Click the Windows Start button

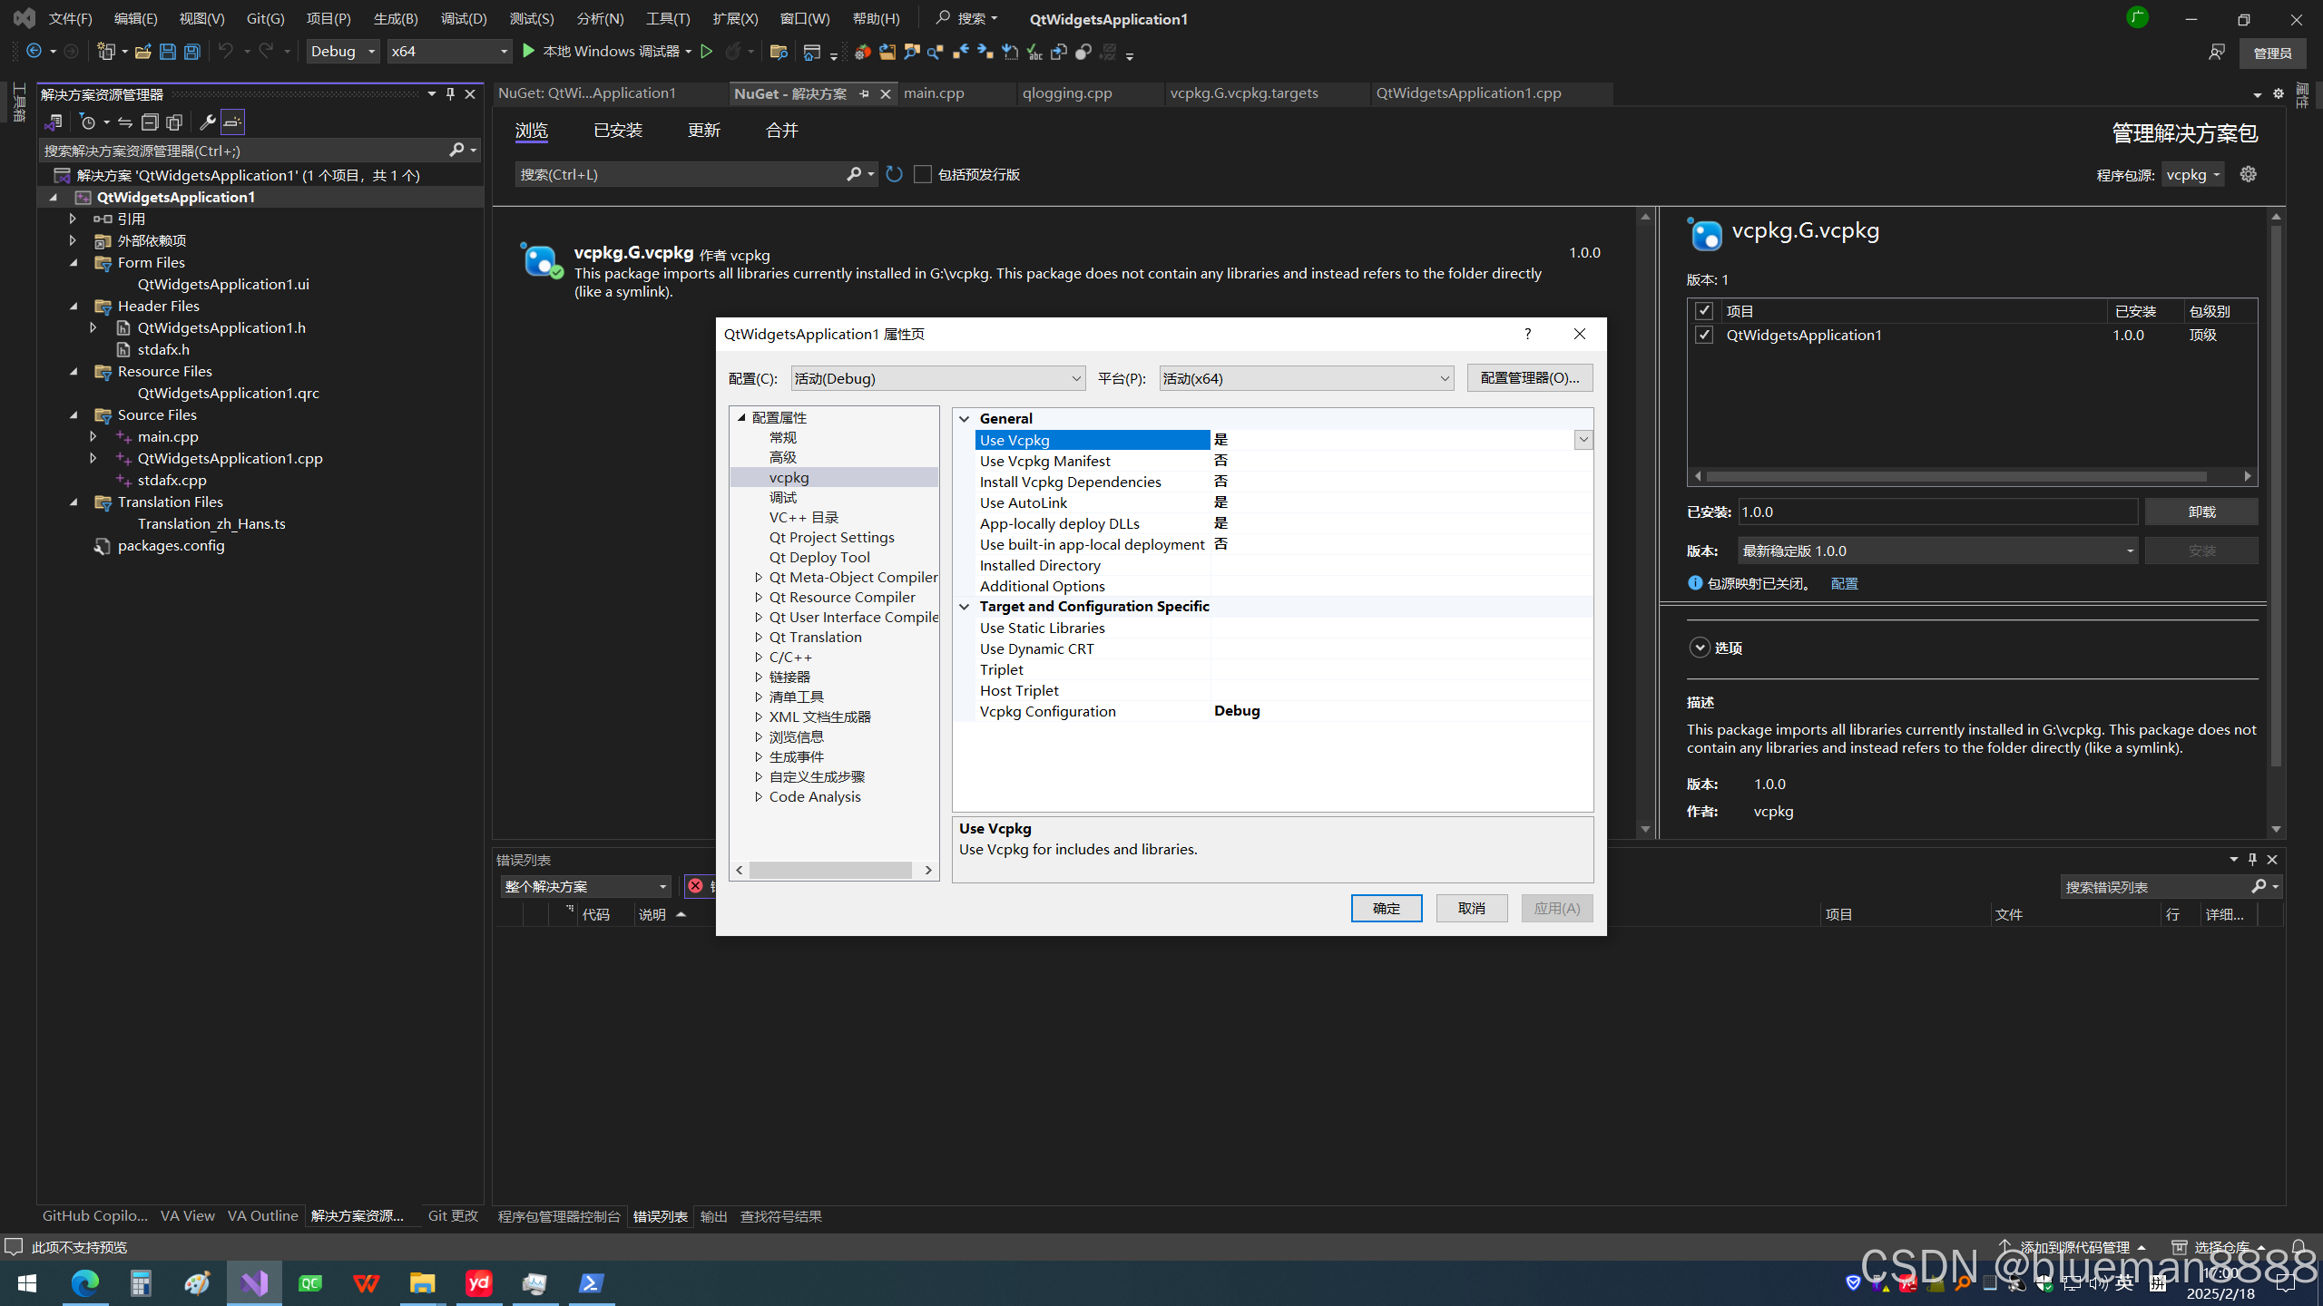[27, 1283]
